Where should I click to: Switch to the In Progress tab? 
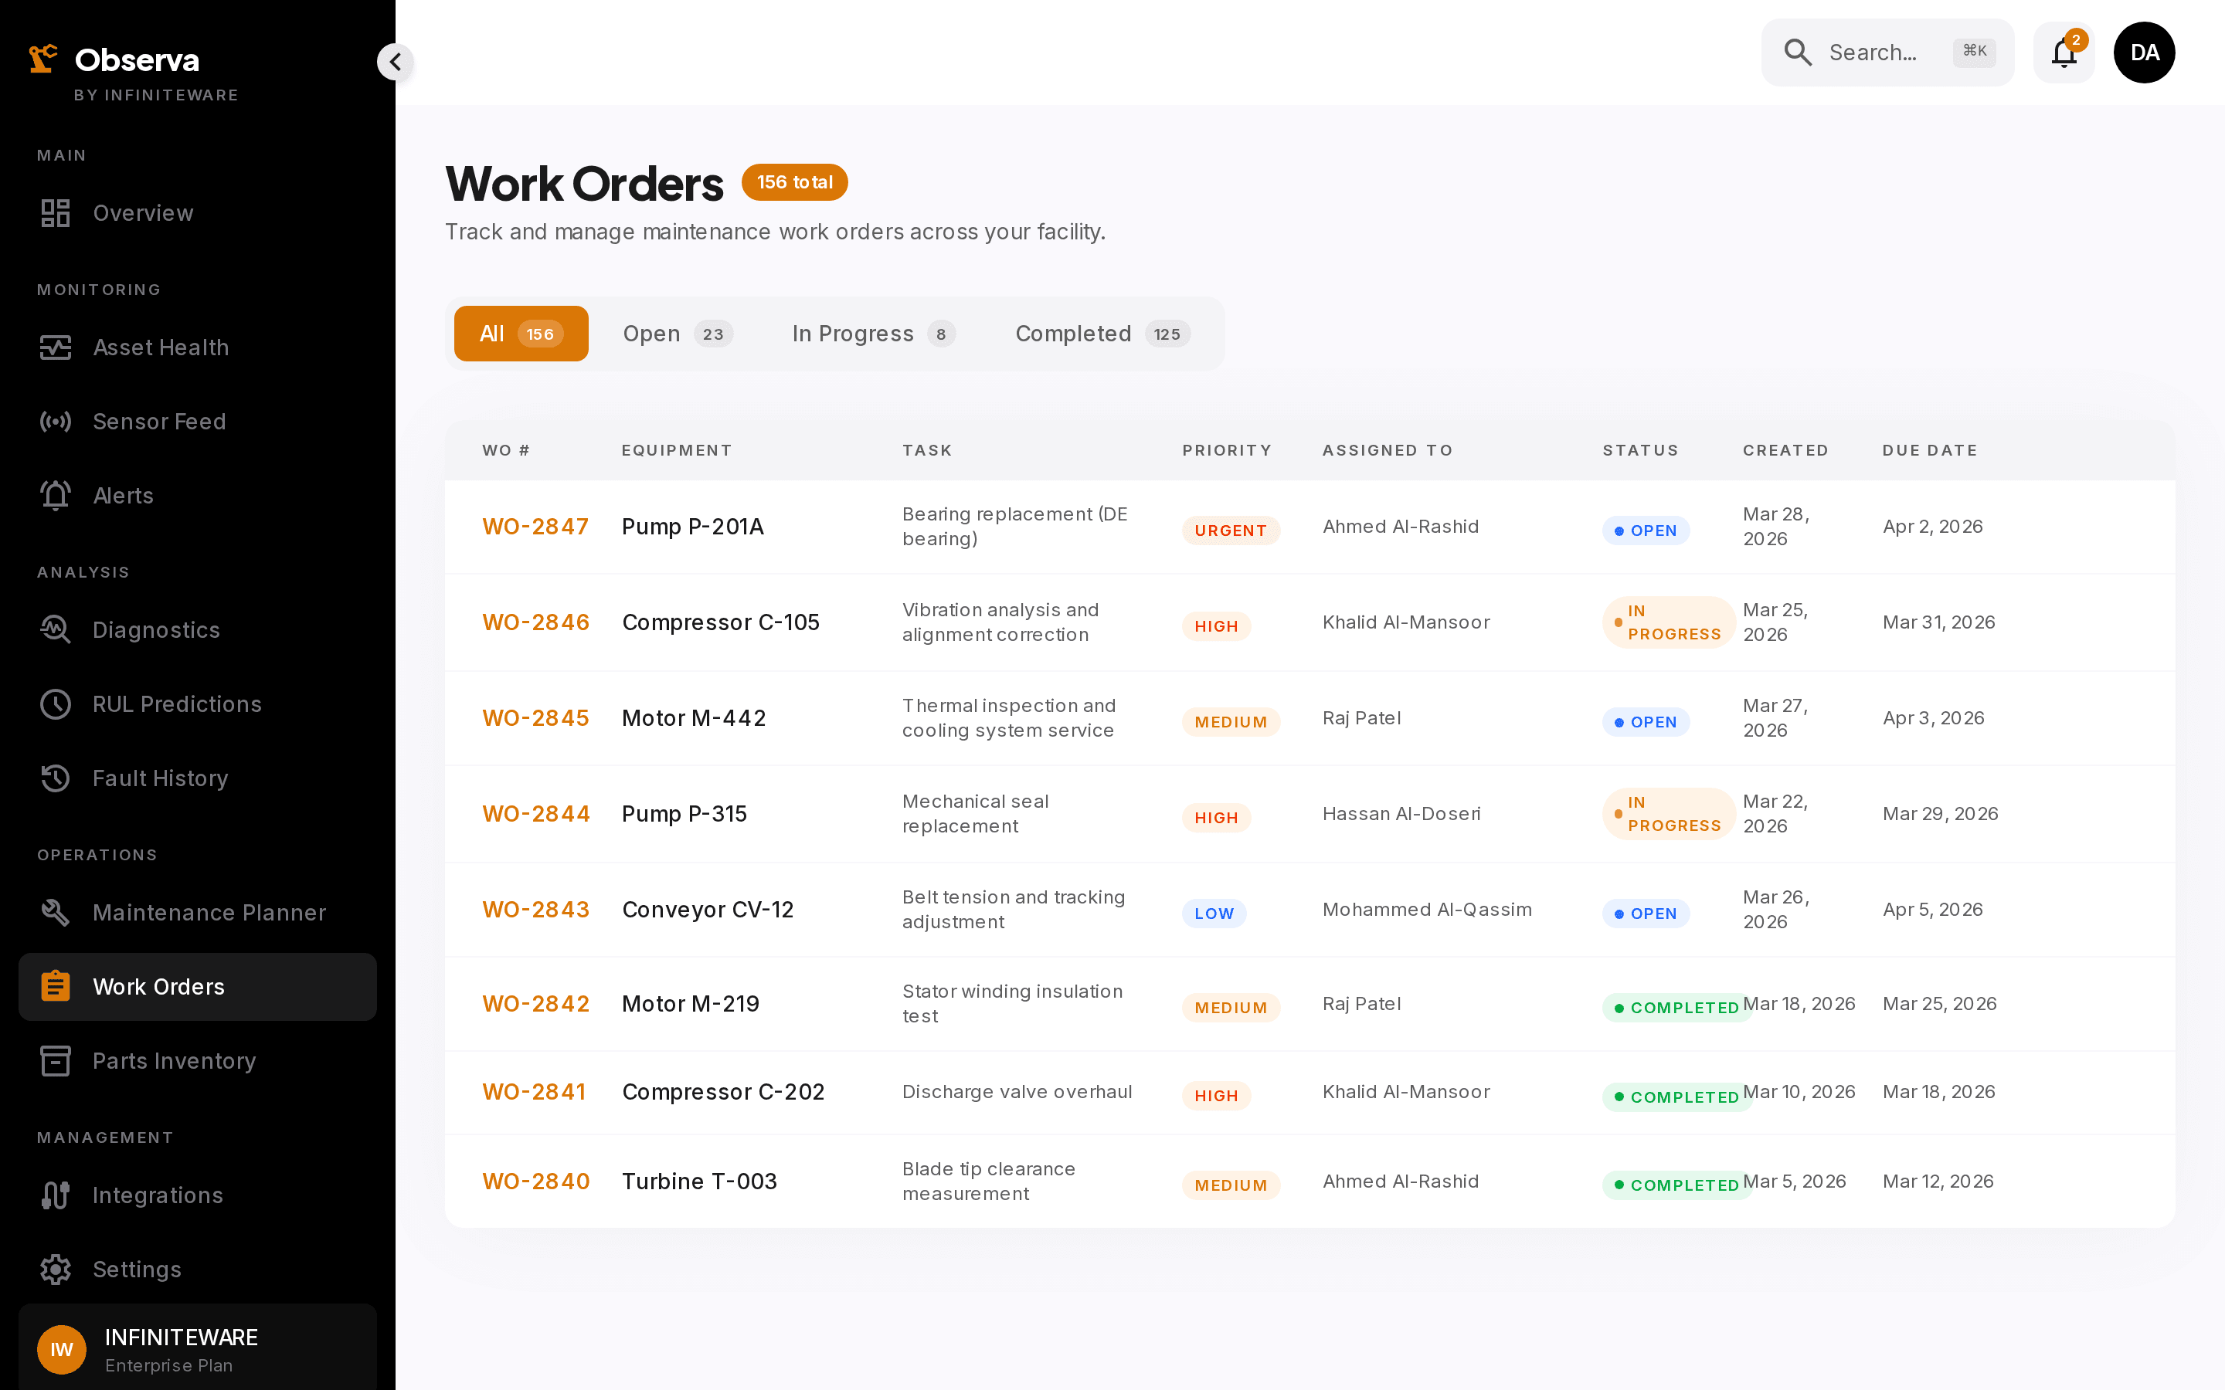coord(874,334)
